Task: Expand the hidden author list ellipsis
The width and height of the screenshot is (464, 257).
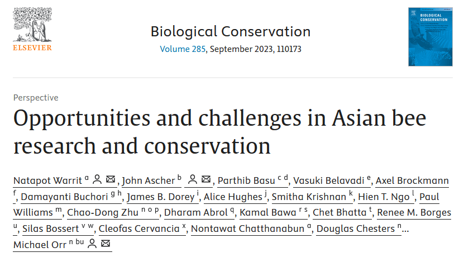Action: pos(405,229)
